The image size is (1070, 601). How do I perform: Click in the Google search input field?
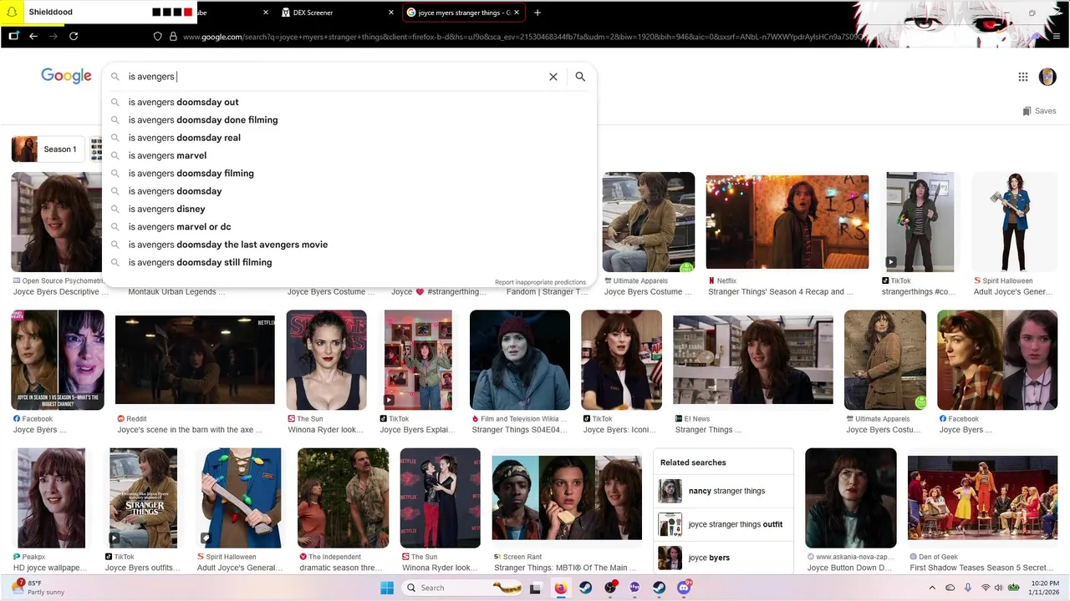coord(334,77)
